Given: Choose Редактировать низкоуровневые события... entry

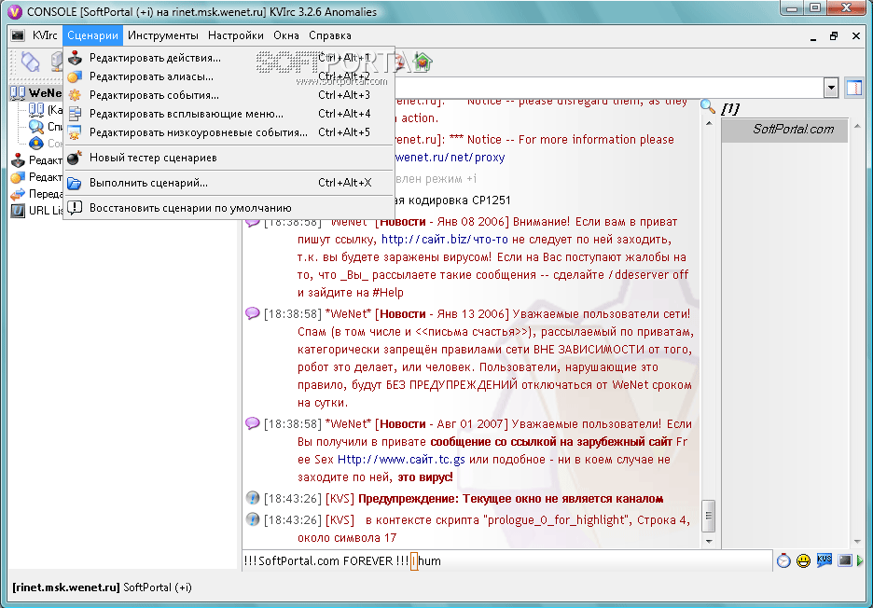Looking at the screenshot, I should [229, 132].
